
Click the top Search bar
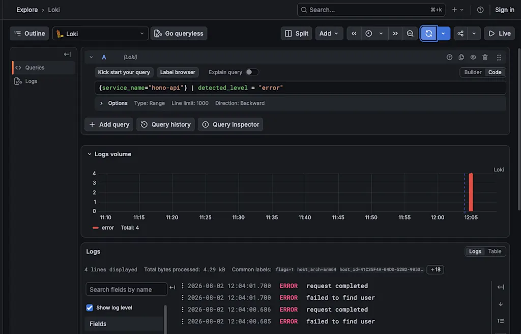371,10
